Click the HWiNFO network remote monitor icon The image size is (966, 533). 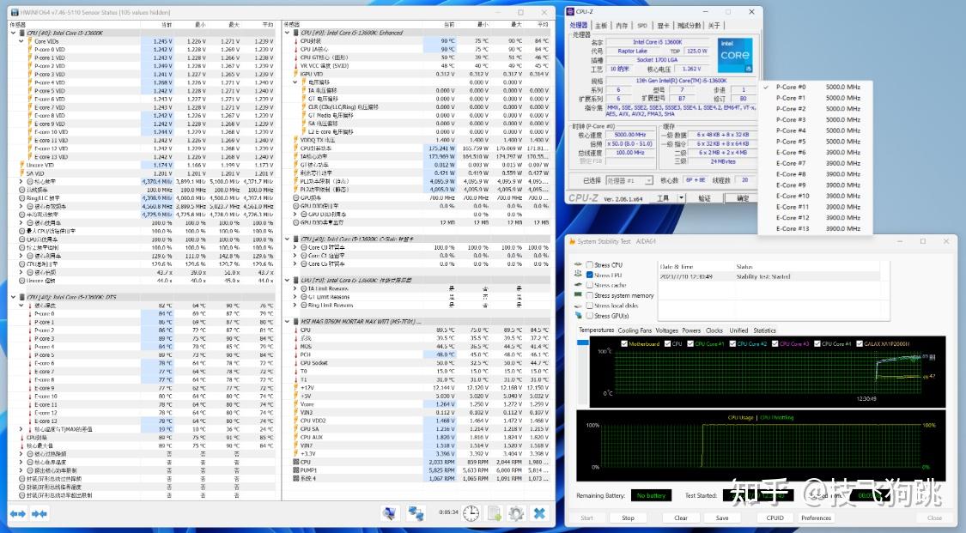[x=416, y=513]
